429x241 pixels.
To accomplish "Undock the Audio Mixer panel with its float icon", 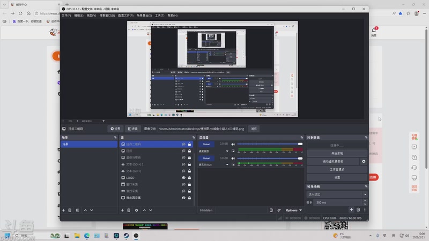I will coord(302,137).
